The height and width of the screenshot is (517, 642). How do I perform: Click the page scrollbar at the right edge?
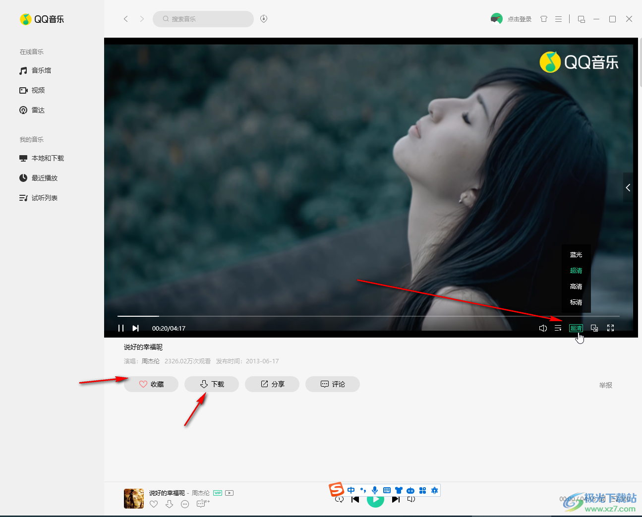[640, 62]
